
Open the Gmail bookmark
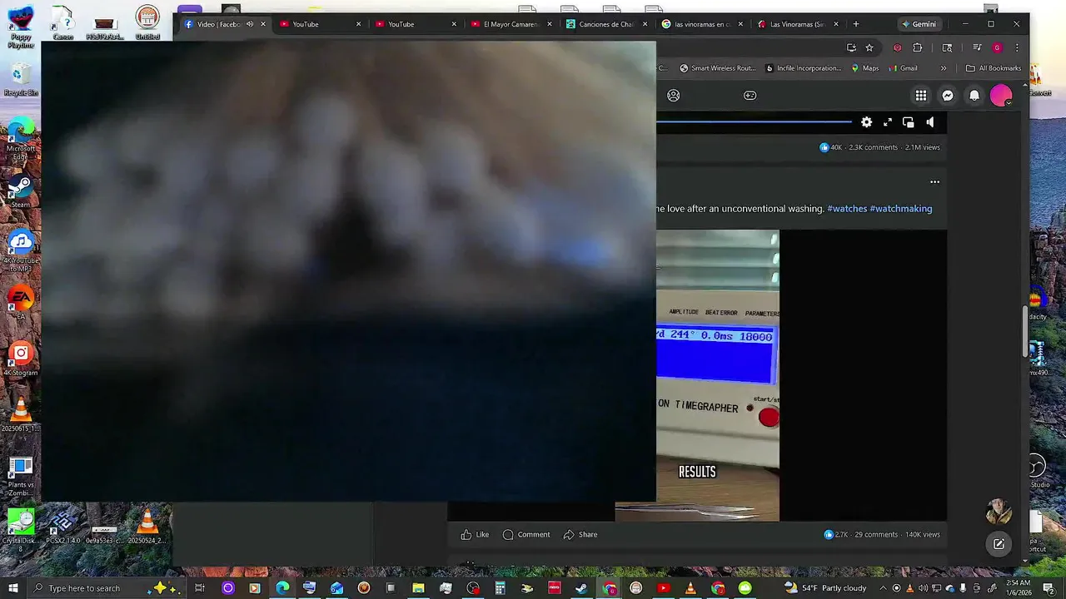[x=903, y=68]
